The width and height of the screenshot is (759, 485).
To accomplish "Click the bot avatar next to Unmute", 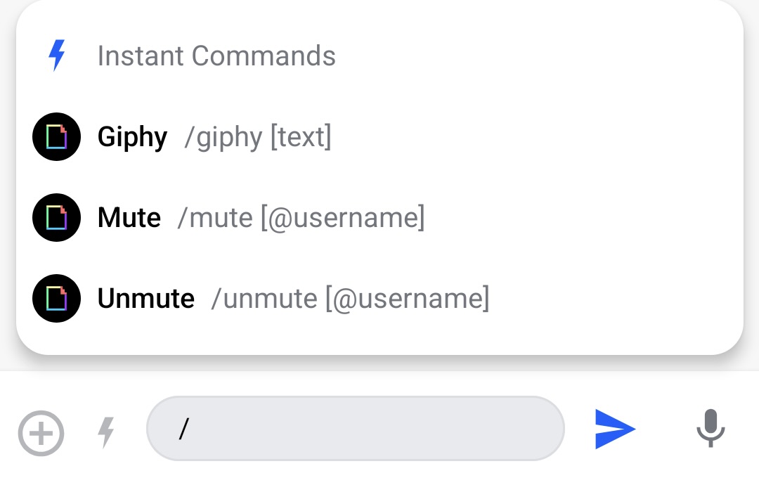I will pyautogui.click(x=56, y=298).
